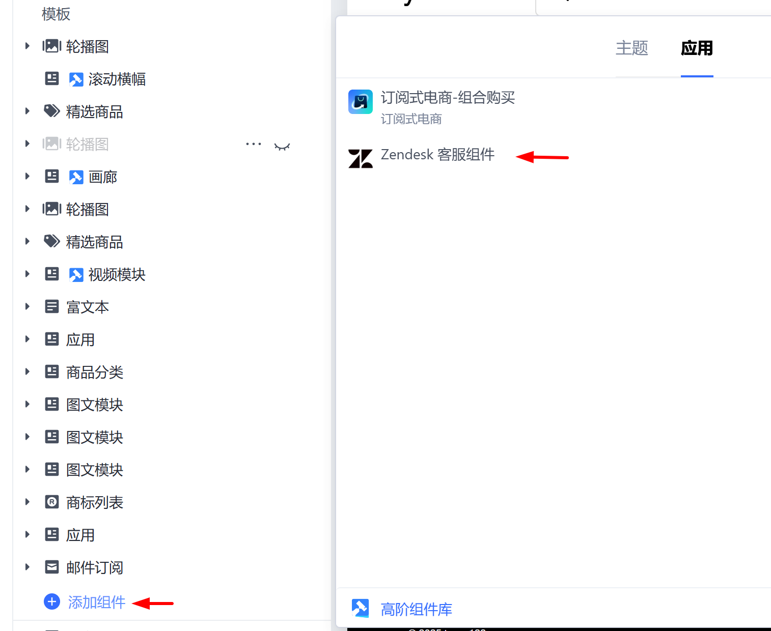Click the tag icon of first 精选商品

tap(52, 111)
